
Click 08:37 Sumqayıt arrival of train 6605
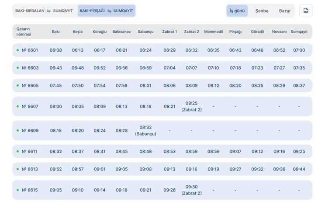point(299,85)
